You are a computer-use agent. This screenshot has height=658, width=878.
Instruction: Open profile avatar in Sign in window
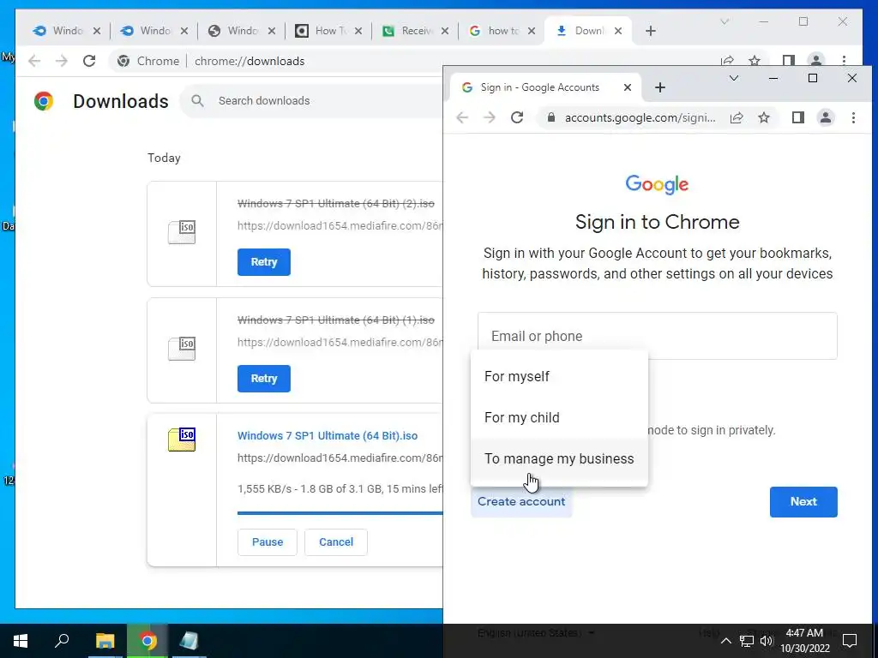826,117
